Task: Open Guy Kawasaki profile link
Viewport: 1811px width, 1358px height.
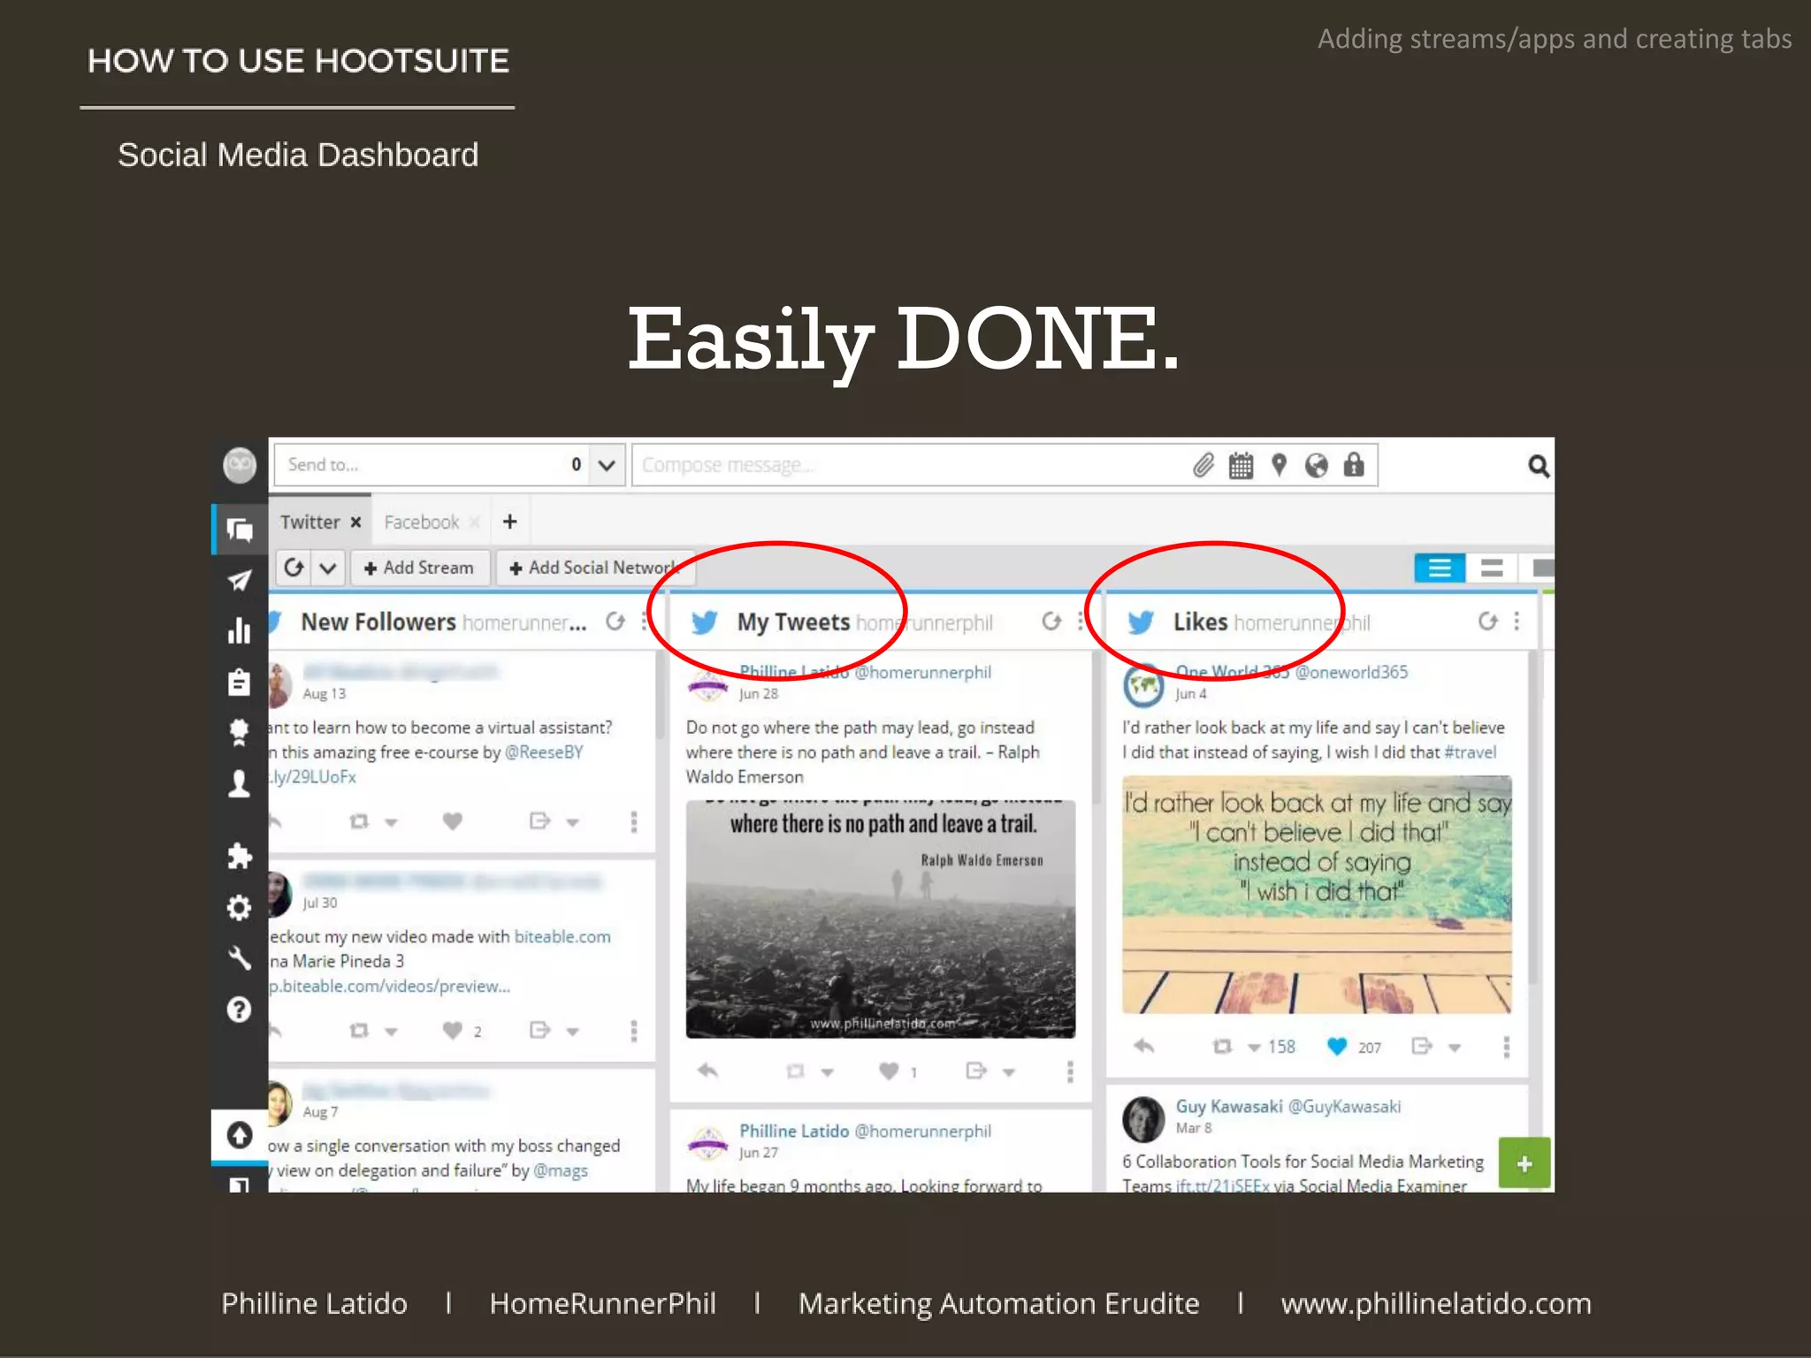Action: click(1229, 1106)
